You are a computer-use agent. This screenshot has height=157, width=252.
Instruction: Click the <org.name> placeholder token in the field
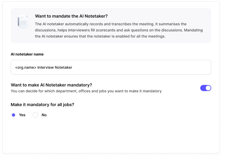coord(26,67)
